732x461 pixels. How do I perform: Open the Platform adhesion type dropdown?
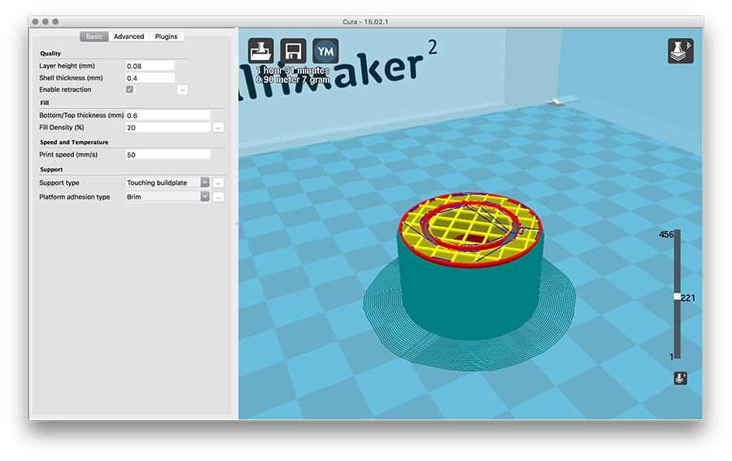click(168, 197)
